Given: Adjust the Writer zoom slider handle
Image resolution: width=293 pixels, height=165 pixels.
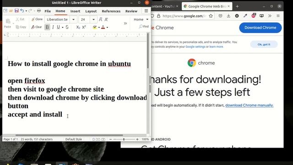Looking at the screenshot, I should point(124,139).
